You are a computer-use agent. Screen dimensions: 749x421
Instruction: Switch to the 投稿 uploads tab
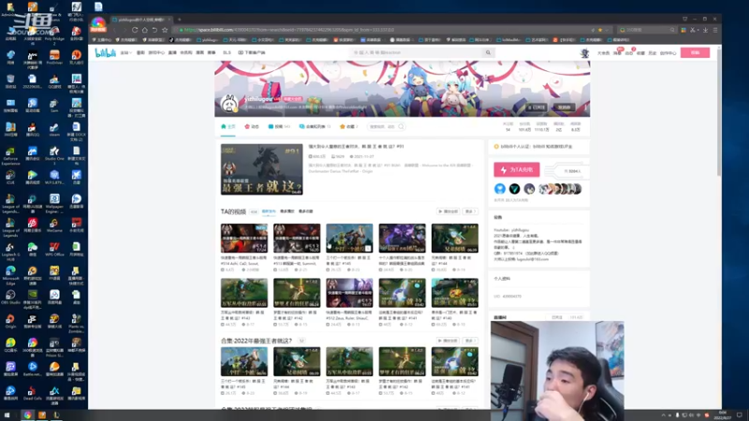tap(279, 126)
